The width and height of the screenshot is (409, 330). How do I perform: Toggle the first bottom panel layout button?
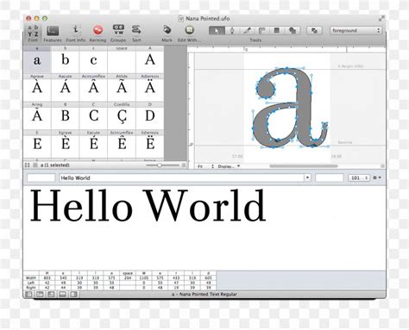pyautogui.click(x=29, y=294)
